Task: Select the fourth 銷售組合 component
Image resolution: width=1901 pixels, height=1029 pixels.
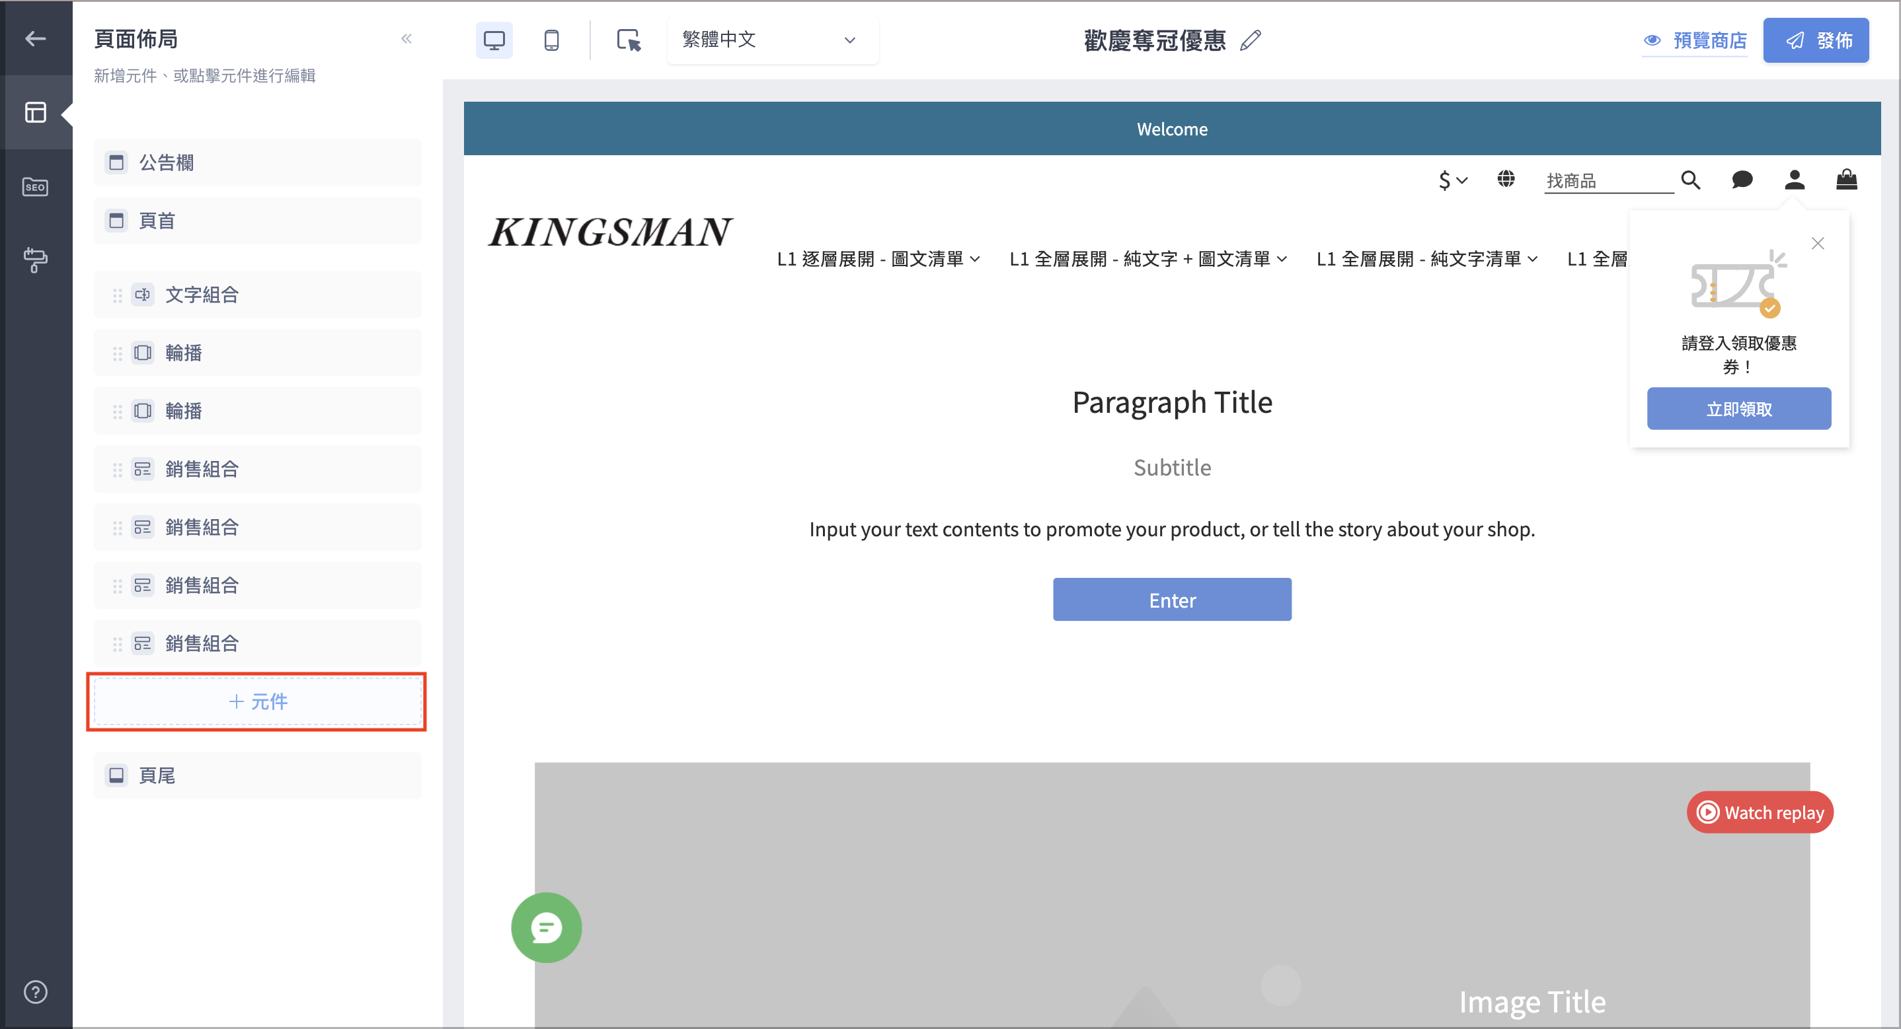Action: 258,643
